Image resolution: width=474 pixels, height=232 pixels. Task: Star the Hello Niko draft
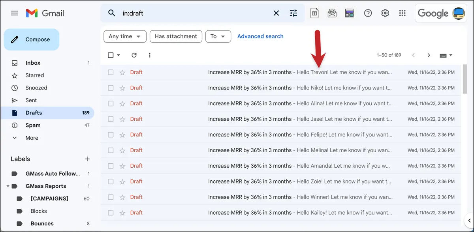click(122, 88)
